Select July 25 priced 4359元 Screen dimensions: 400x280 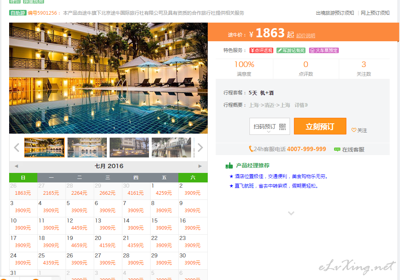click(x=51, y=261)
